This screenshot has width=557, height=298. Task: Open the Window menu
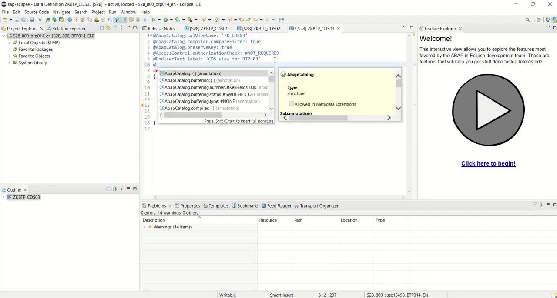(x=128, y=12)
